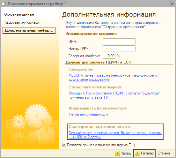
Task: Click the window icon in title bar
Action: [4, 4]
